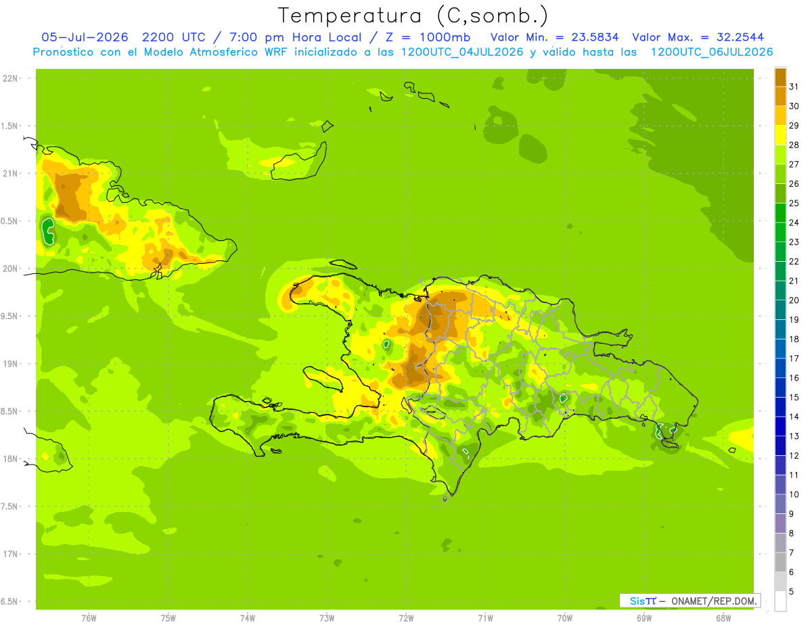Click the '70W' longitude label

coord(565,618)
